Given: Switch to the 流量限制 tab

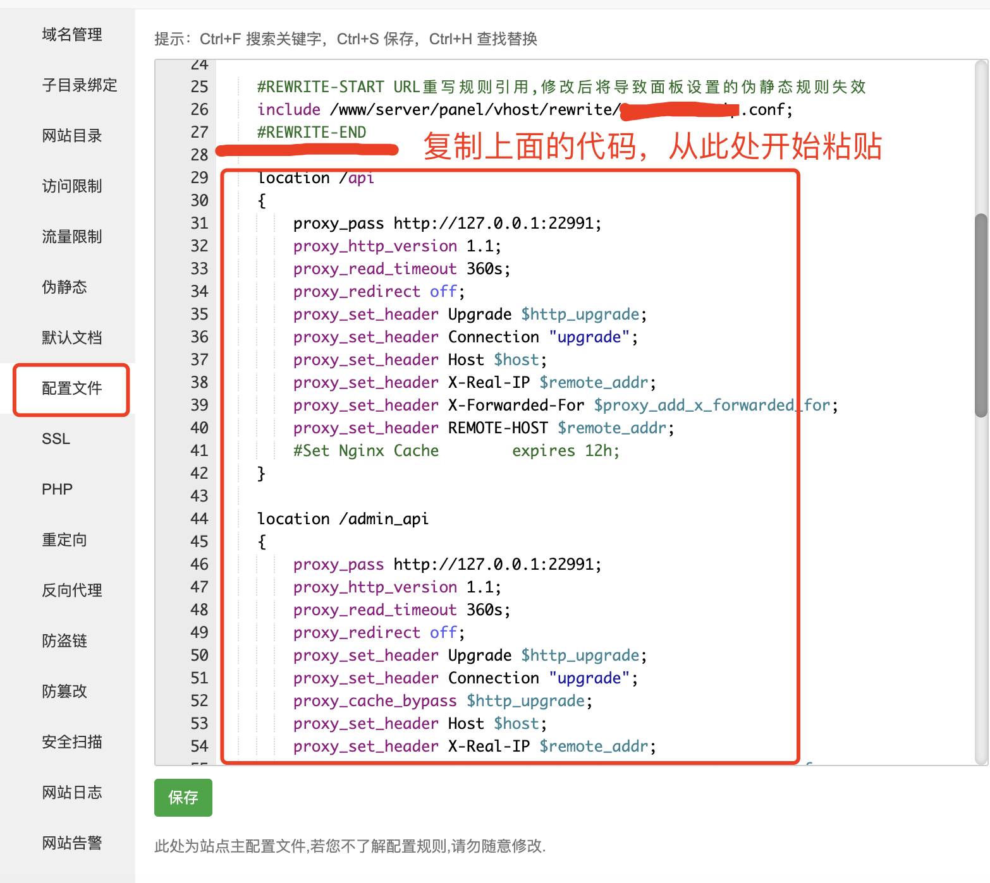Looking at the screenshot, I should pyautogui.click(x=71, y=237).
